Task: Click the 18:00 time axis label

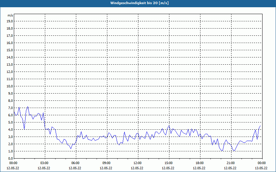Action: coord(200,163)
